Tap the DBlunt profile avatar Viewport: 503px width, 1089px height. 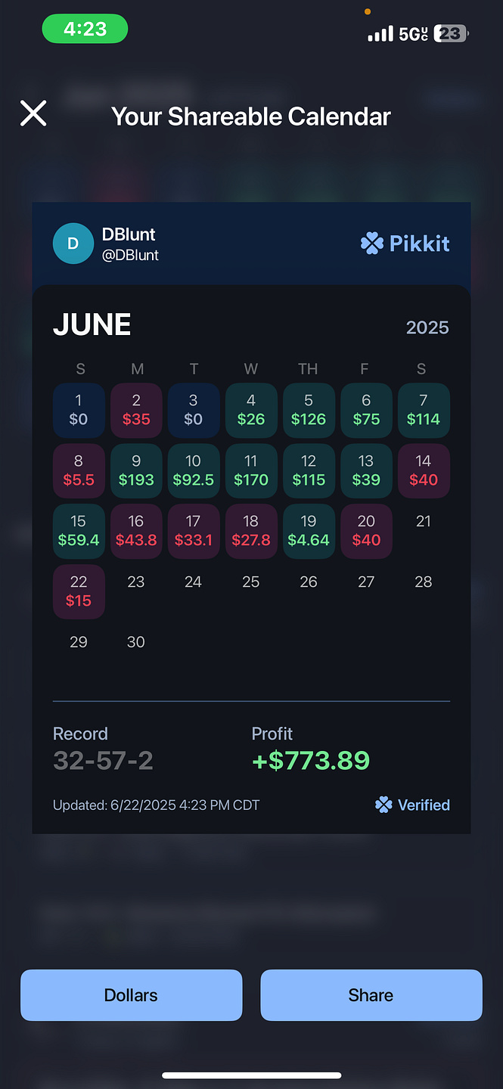tap(73, 244)
